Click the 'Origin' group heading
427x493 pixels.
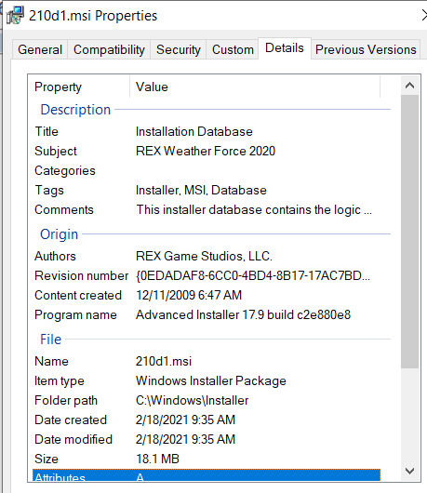(x=60, y=233)
